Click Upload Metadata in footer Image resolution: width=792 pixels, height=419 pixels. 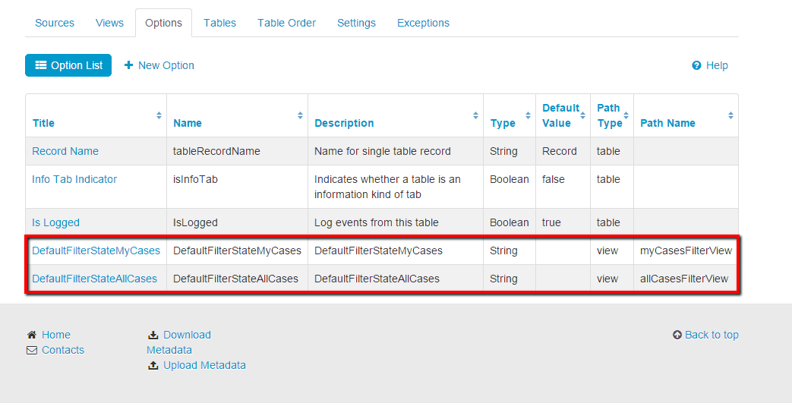click(x=204, y=365)
